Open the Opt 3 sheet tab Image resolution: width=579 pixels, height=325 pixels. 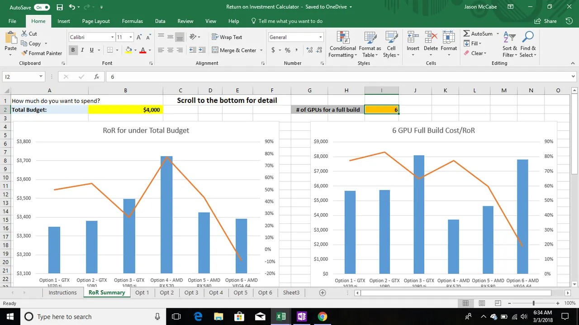point(191,292)
